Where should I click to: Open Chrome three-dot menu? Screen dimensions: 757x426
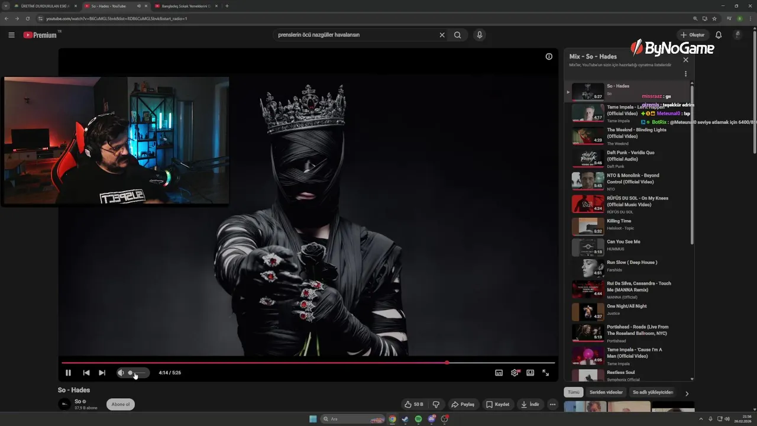[750, 18]
